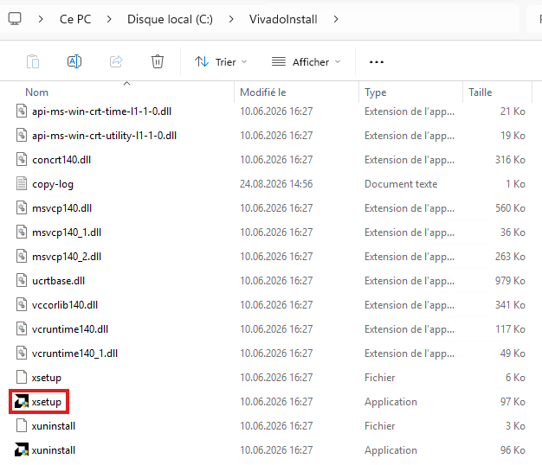Screen dimensions: 542x465
Task: Expand chevron after Ce PC
Action: tap(109, 19)
